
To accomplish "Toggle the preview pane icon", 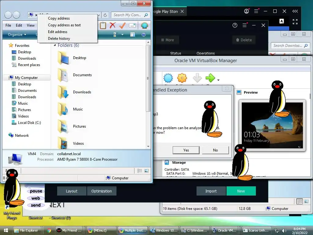I will coord(133,35).
